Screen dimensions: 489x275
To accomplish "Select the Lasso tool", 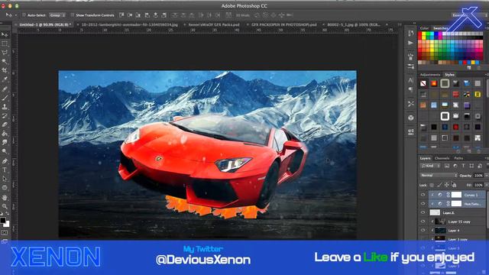I will point(5,53).
